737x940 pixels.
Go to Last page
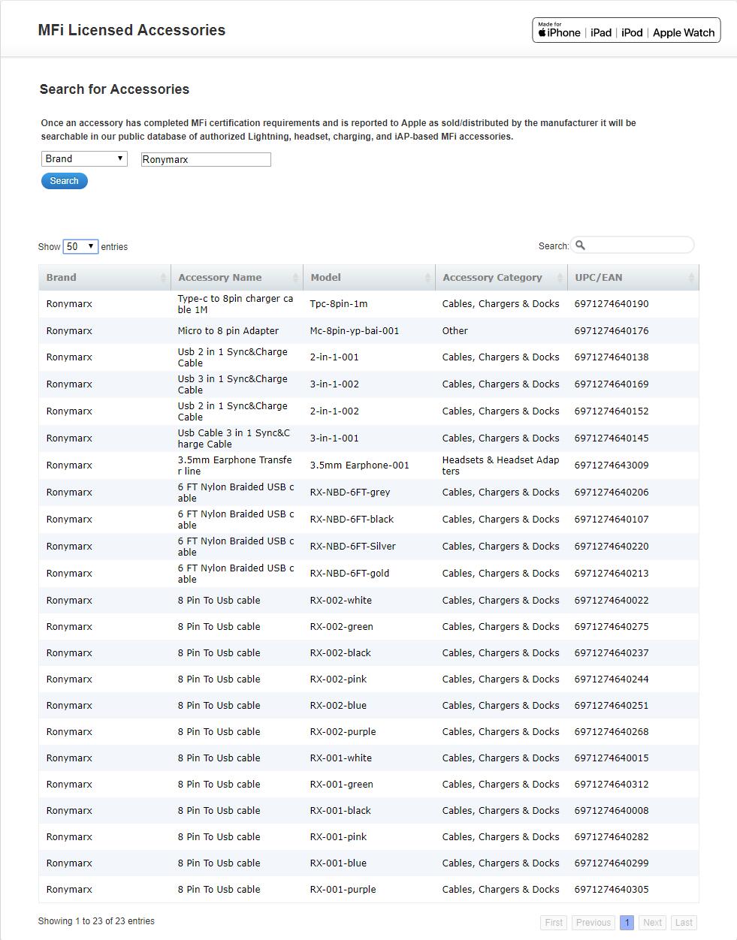tap(684, 923)
